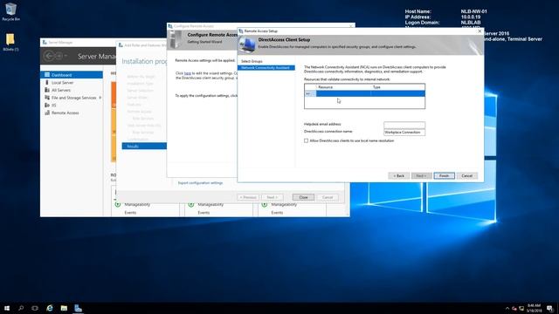Screen dimensions: 559x314
Task: Open File Explorer from the taskbar
Action: (x=64, y=308)
